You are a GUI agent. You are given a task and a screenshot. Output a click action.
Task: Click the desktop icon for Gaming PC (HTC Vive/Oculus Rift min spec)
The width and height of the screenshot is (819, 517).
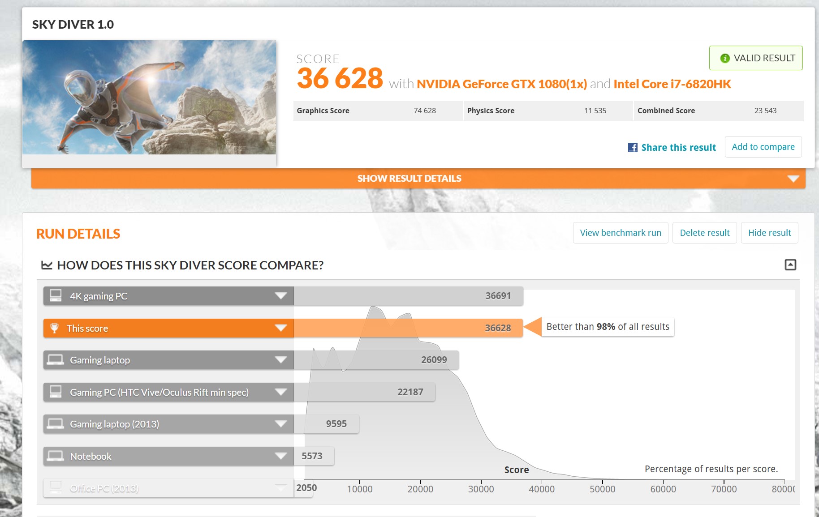56,392
